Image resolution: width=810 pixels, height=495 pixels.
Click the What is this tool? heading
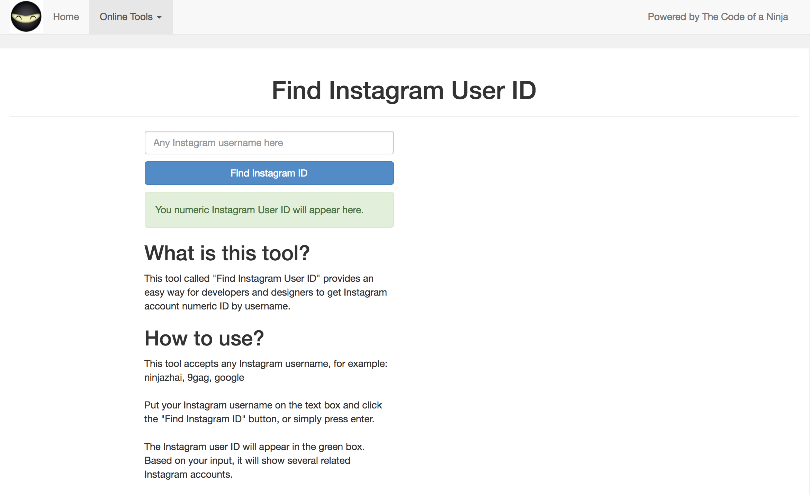(227, 253)
